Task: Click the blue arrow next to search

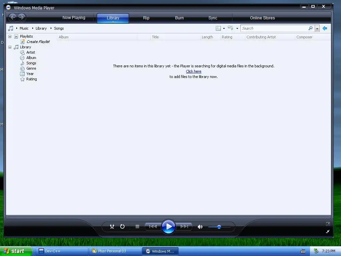Action: tap(325, 28)
